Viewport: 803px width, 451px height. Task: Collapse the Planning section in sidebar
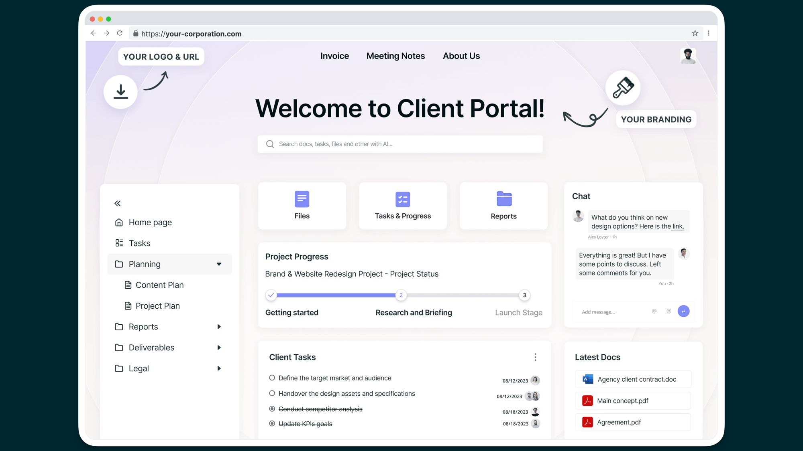(x=219, y=264)
